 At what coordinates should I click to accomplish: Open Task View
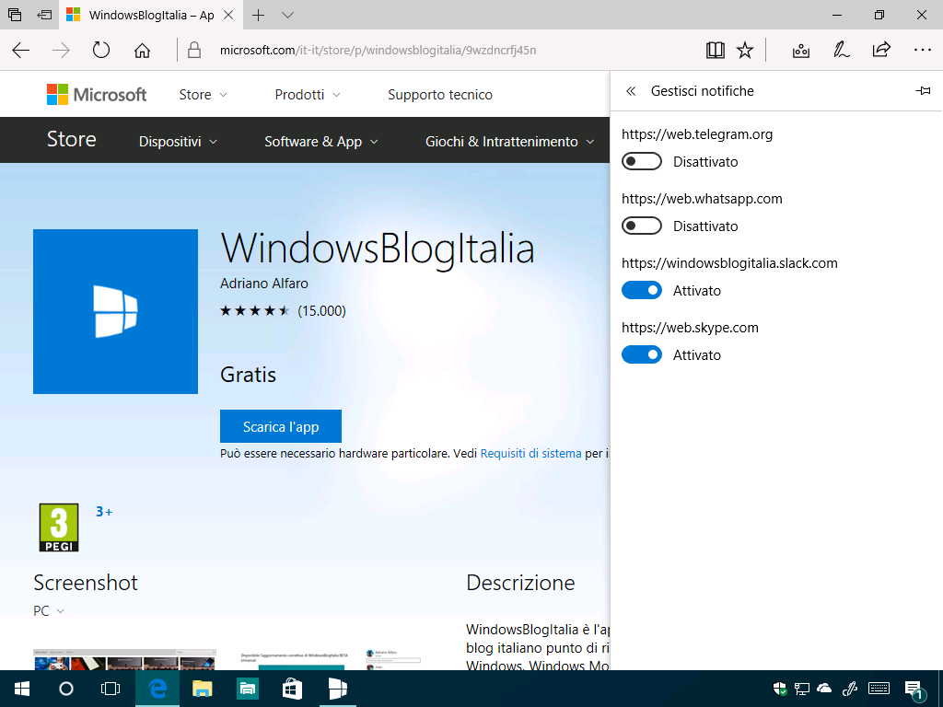point(111,689)
